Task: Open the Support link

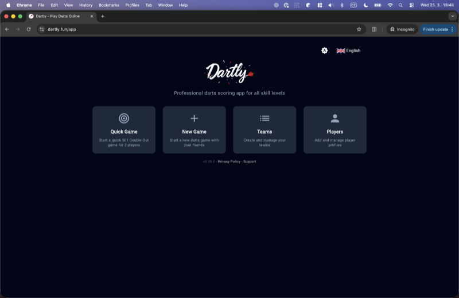Action: [x=250, y=161]
